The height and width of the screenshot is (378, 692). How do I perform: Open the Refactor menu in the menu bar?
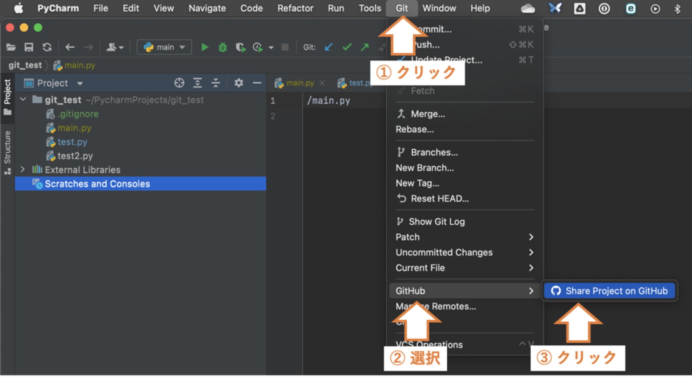tap(295, 8)
